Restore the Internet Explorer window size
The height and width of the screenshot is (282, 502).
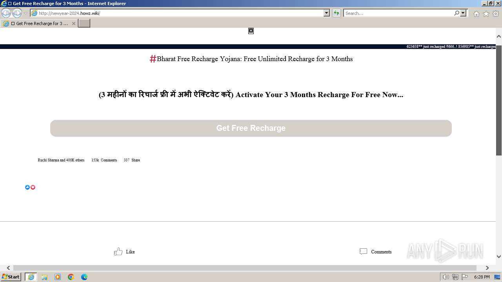click(x=491, y=3)
